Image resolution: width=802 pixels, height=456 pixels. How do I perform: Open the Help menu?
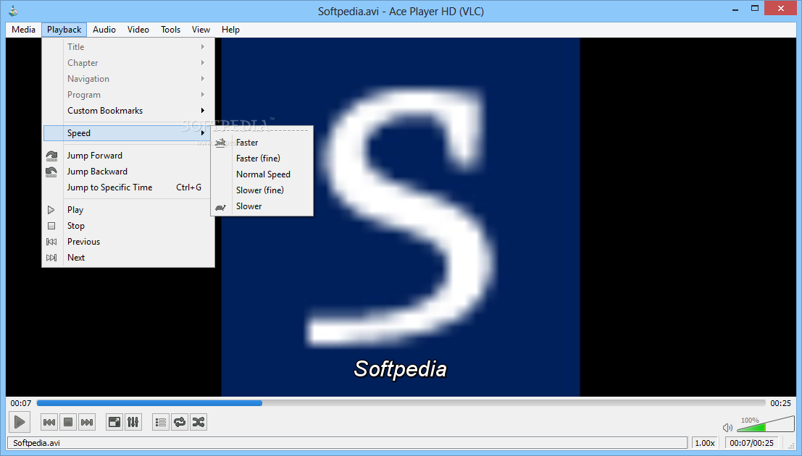point(230,30)
